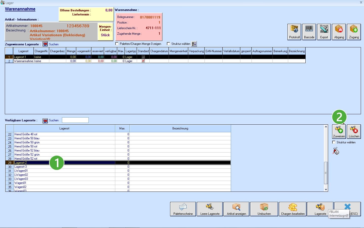The image size is (364, 228).
Task: Select row Hemd Größe 52 grün
Action: (x=118, y=155)
